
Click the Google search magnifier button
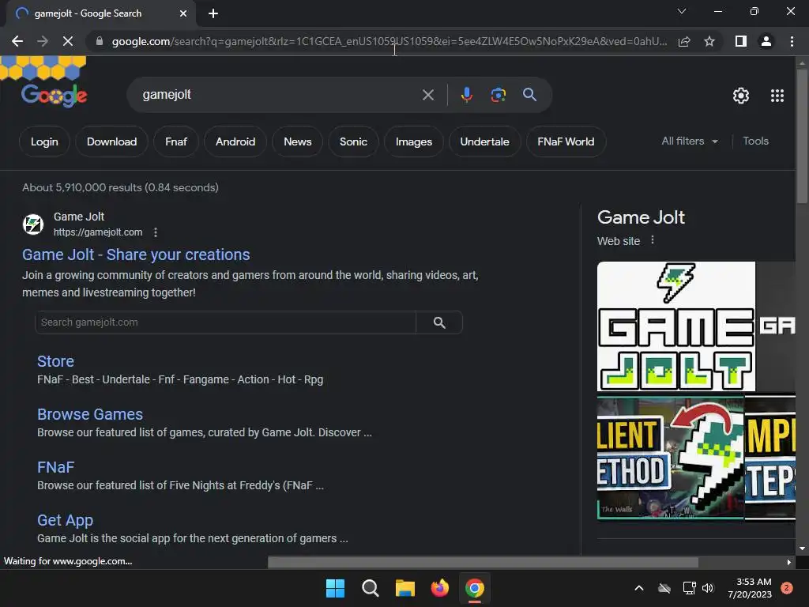[529, 95]
